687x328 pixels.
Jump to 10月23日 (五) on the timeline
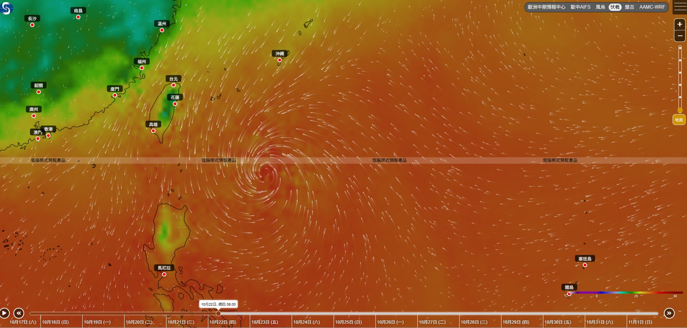[265, 322]
